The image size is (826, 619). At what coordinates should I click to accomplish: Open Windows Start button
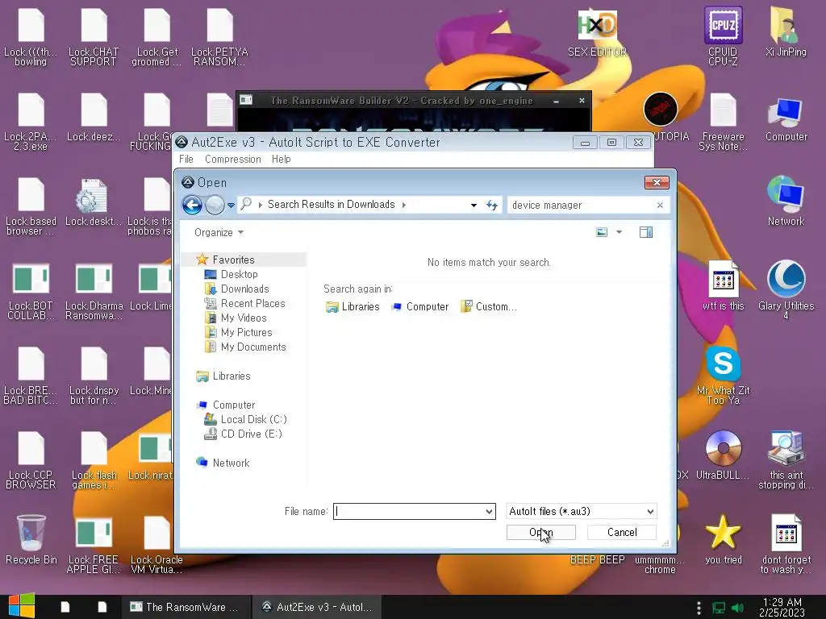tap(21, 606)
